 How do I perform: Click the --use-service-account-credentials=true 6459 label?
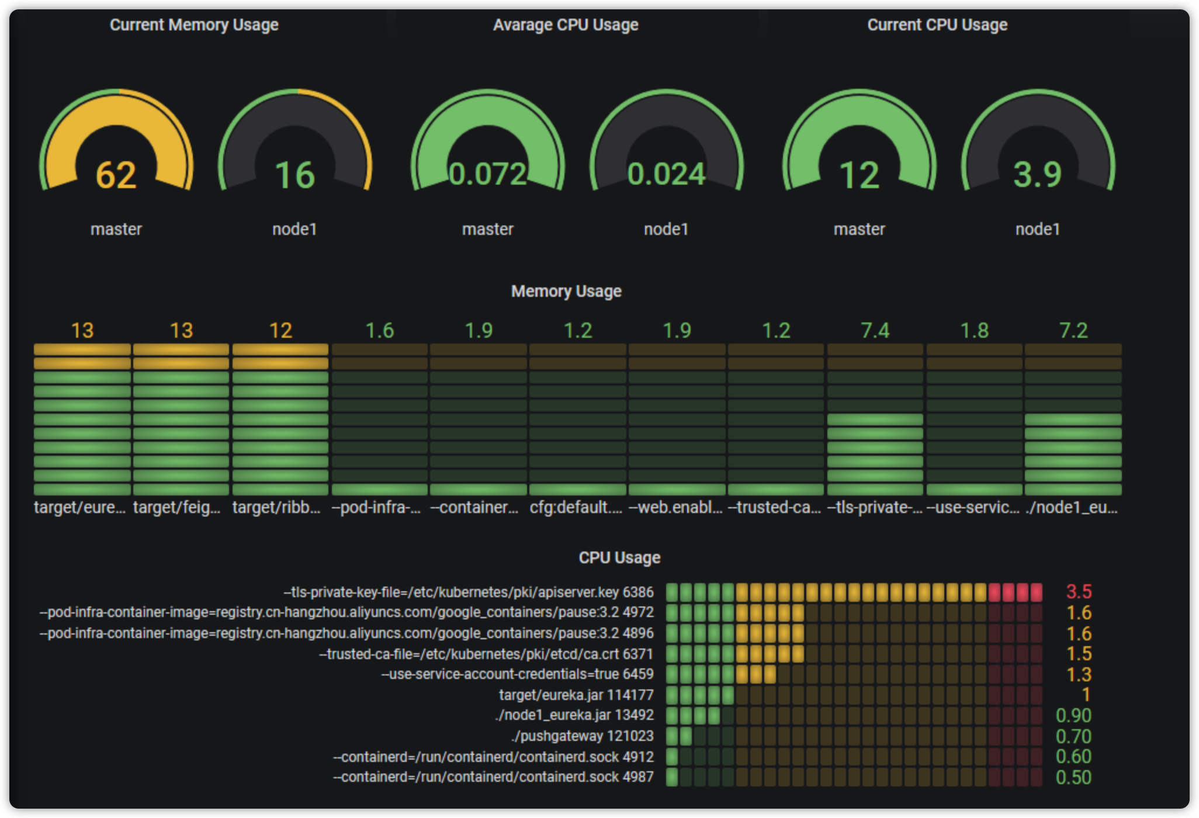(x=518, y=674)
